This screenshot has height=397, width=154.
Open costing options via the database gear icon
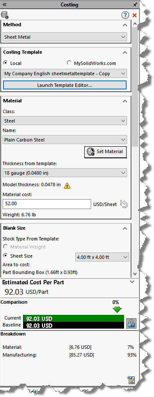pyautogui.click(x=5, y=15)
